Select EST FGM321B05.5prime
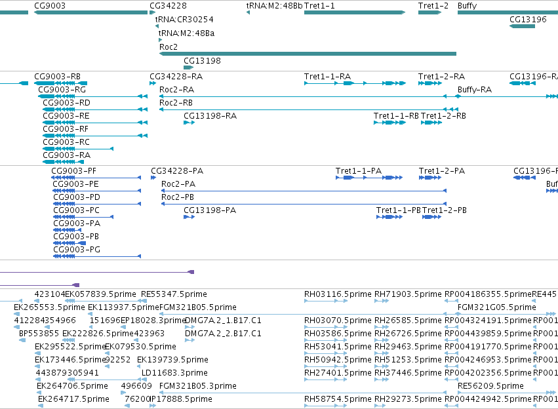Image resolution: width=558 pixels, height=409 pixels. (198, 307)
